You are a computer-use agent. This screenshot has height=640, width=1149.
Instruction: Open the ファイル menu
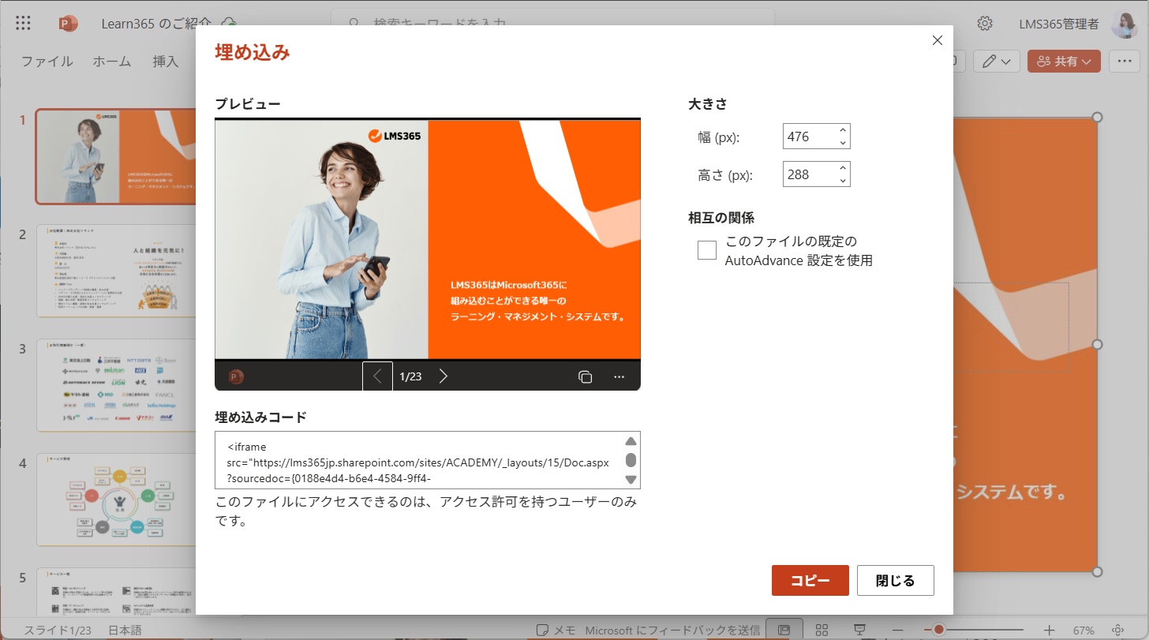(x=47, y=61)
